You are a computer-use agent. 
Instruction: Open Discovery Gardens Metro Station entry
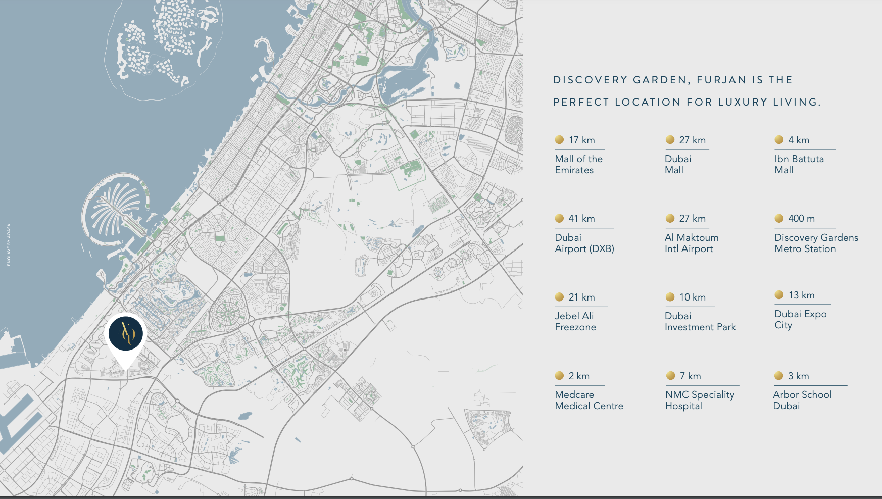pos(816,243)
